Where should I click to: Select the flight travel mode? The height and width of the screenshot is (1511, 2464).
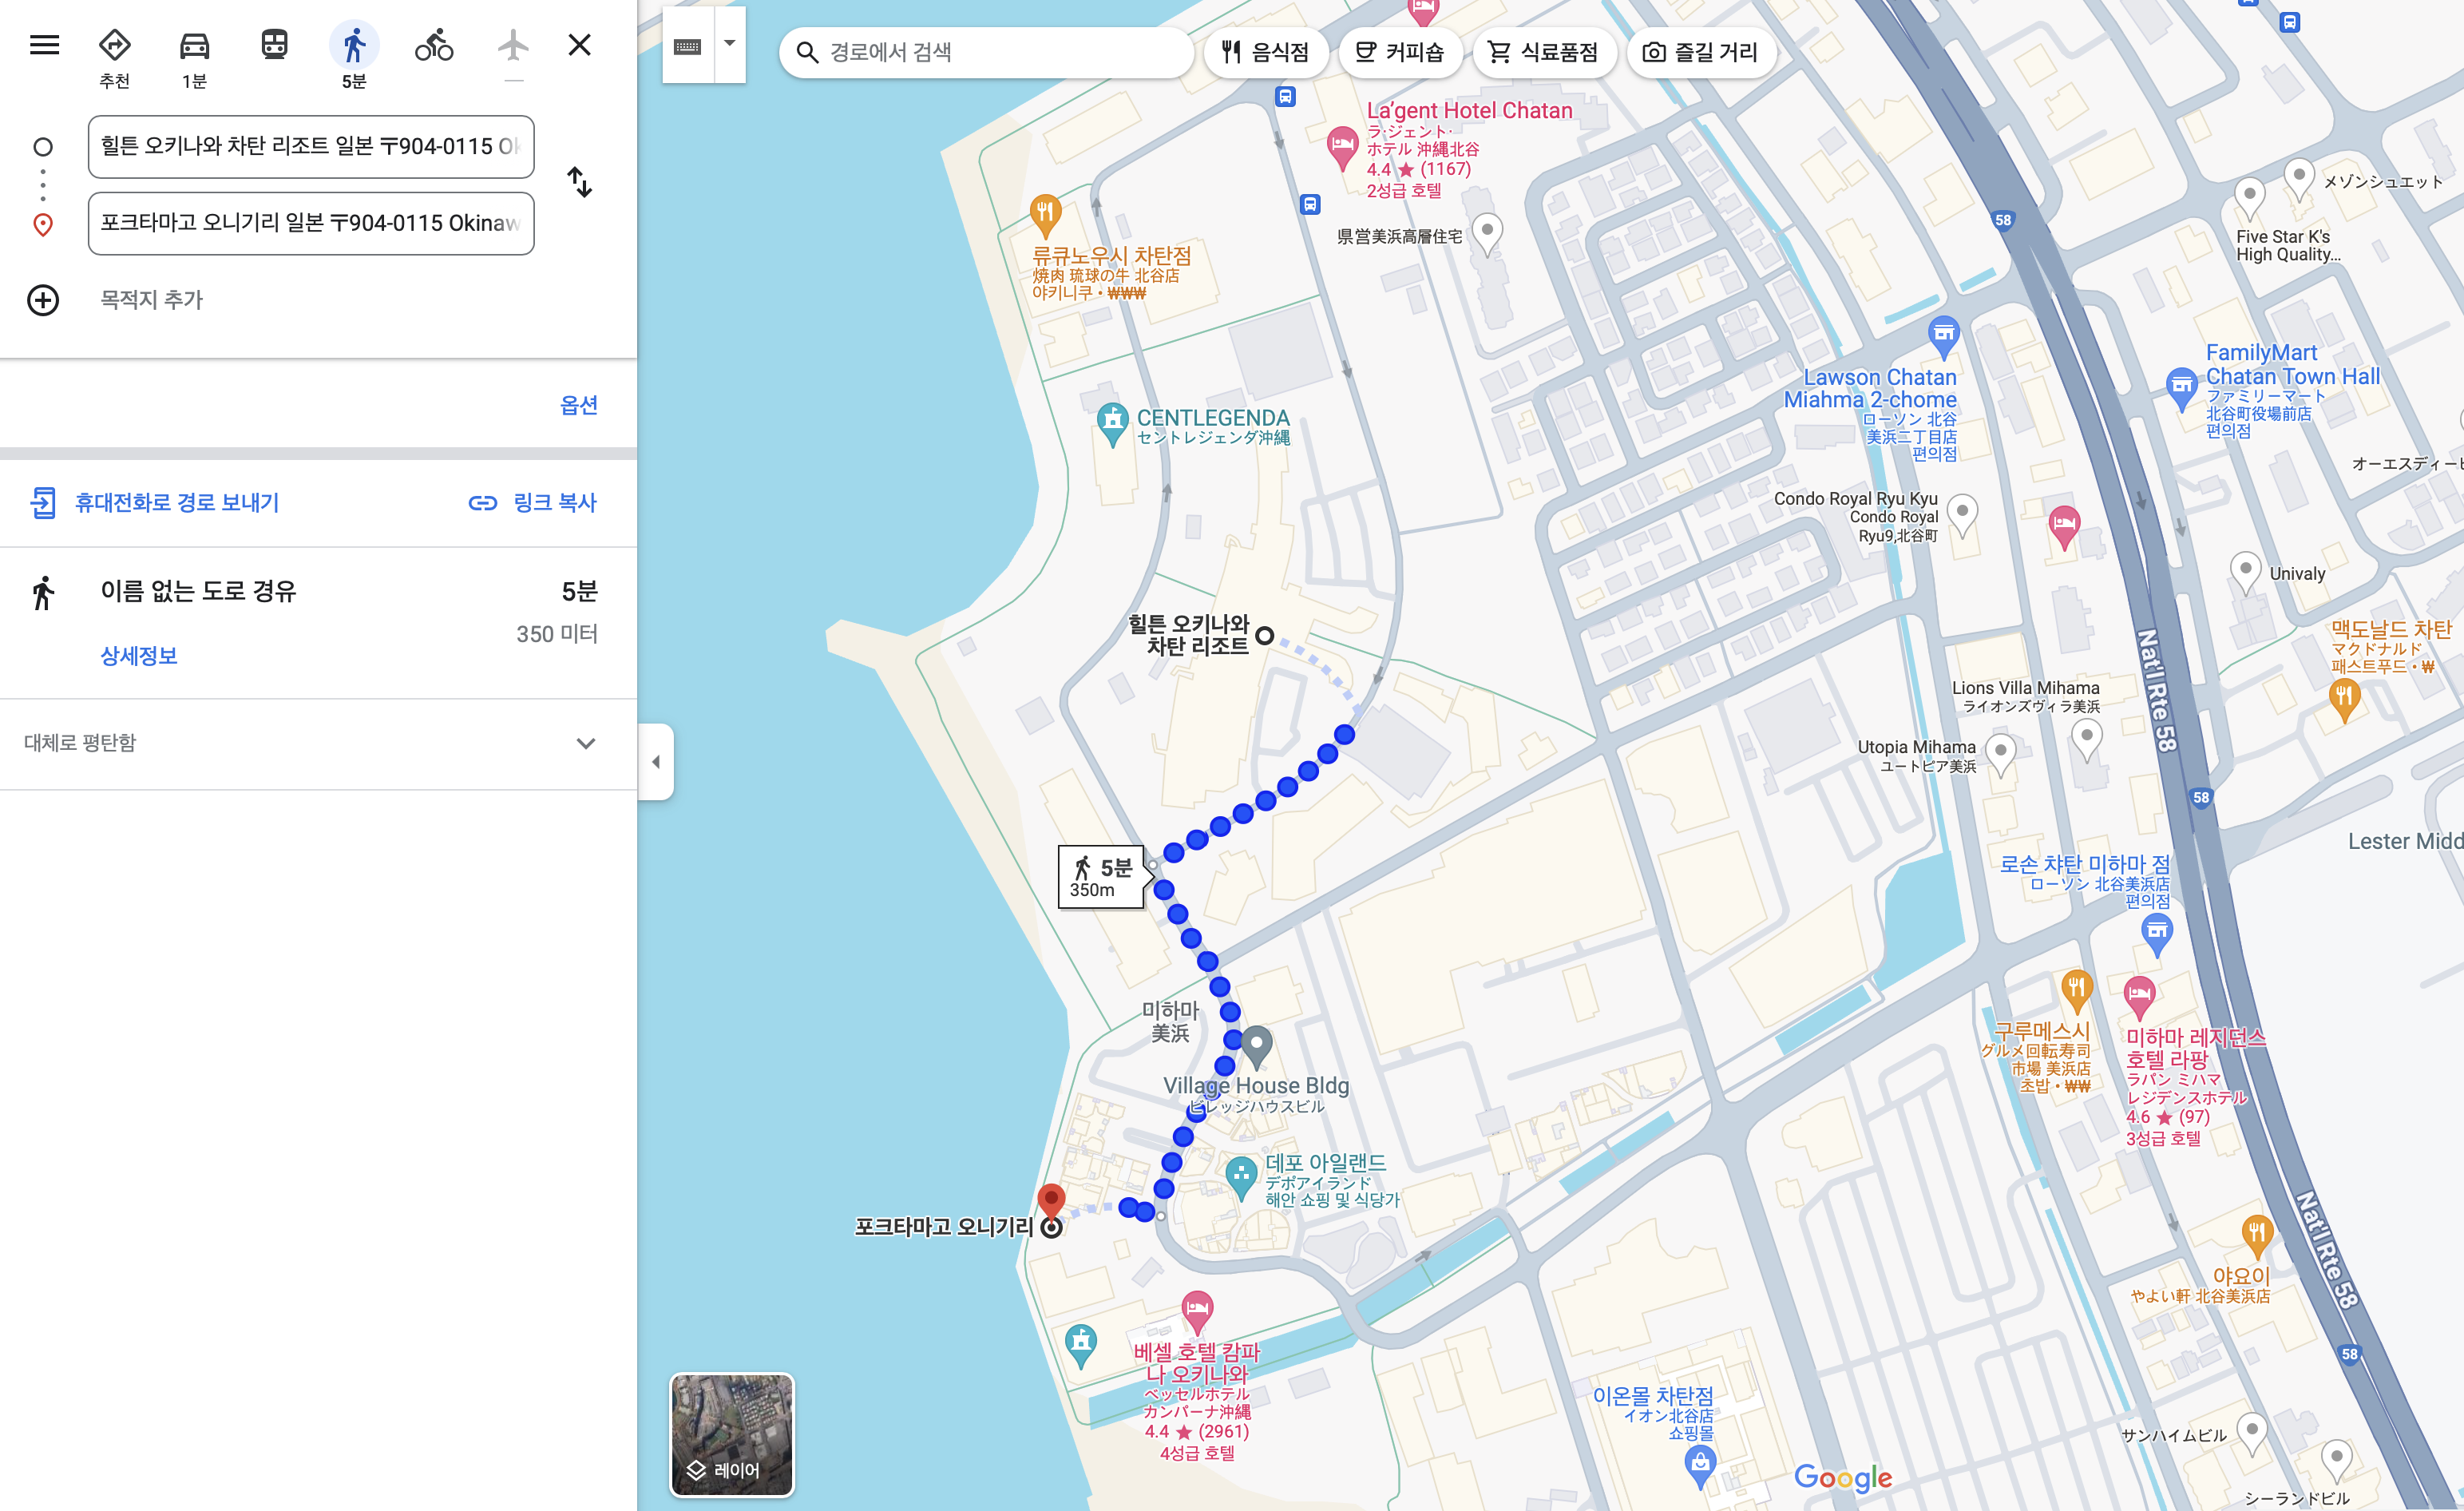[x=513, y=45]
